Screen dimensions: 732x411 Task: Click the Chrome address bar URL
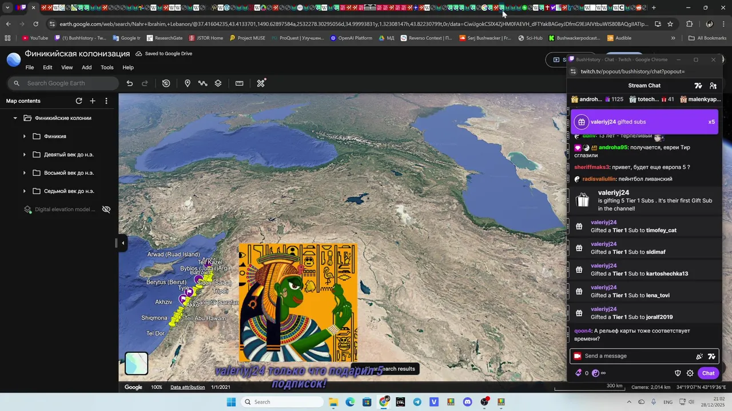click(x=354, y=24)
